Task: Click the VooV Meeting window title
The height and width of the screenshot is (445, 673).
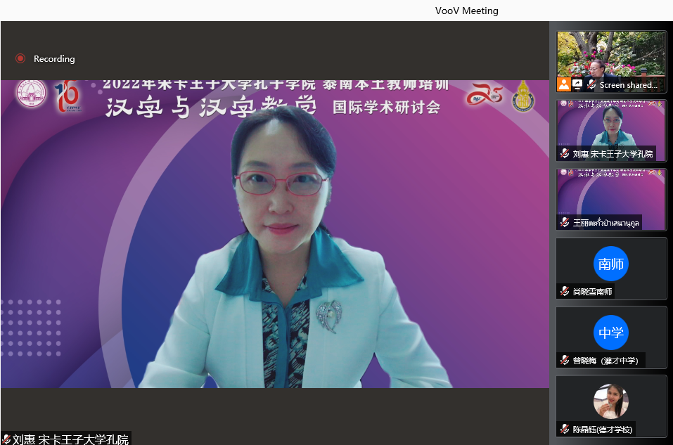Action: [x=466, y=11]
